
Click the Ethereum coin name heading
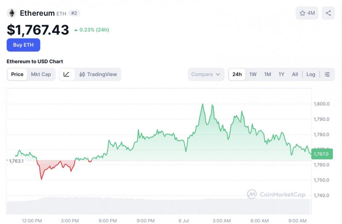tap(37, 13)
